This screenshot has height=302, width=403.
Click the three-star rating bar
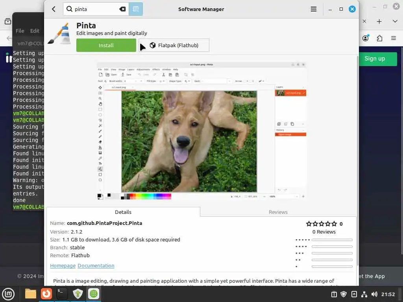(332, 253)
